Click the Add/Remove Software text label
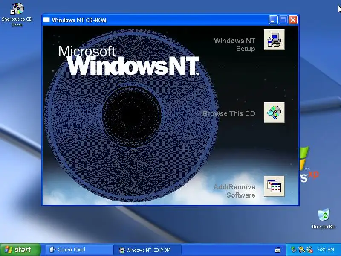Image resolution: width=341 pixels, height=256 pixels. [x=234, y=191]
